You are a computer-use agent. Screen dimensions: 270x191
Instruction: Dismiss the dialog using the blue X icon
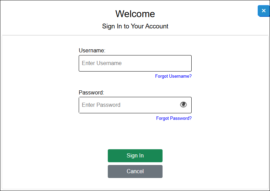tap(263, 11)
